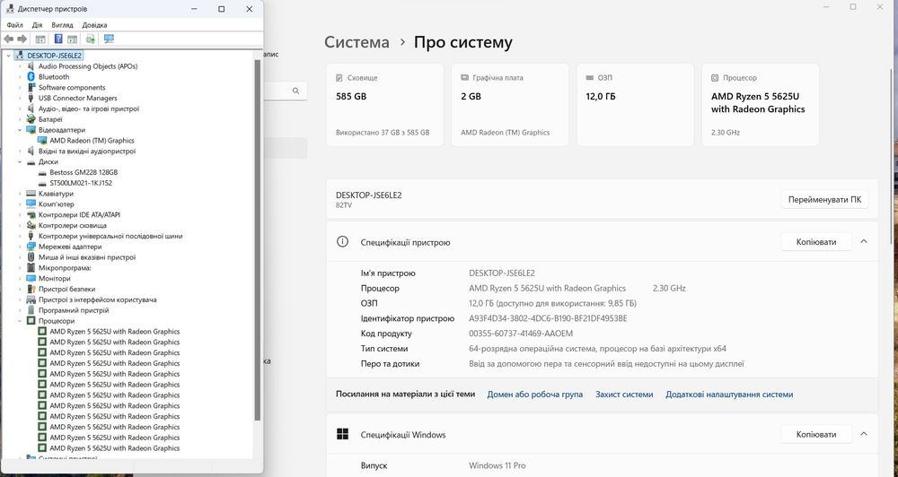Collapse the Процесори tree node
898x477 pixels.
pos(20,321)
